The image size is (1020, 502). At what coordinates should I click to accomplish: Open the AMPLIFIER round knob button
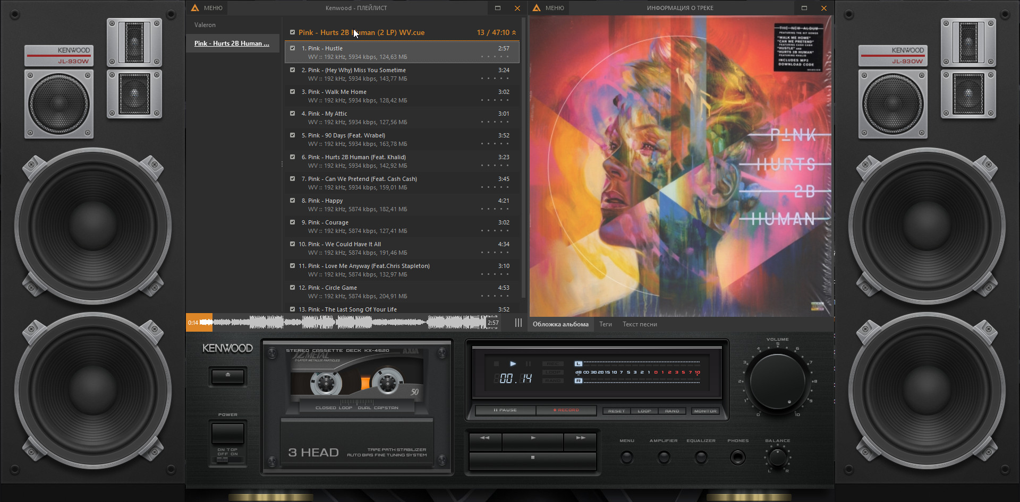(x=664, y=457)
